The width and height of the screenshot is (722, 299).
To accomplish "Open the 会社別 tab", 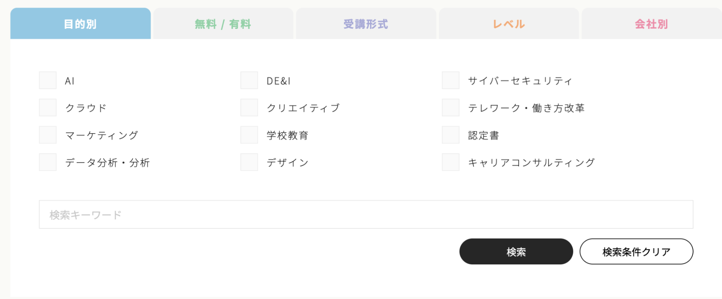I will click(x=651, y=24).
